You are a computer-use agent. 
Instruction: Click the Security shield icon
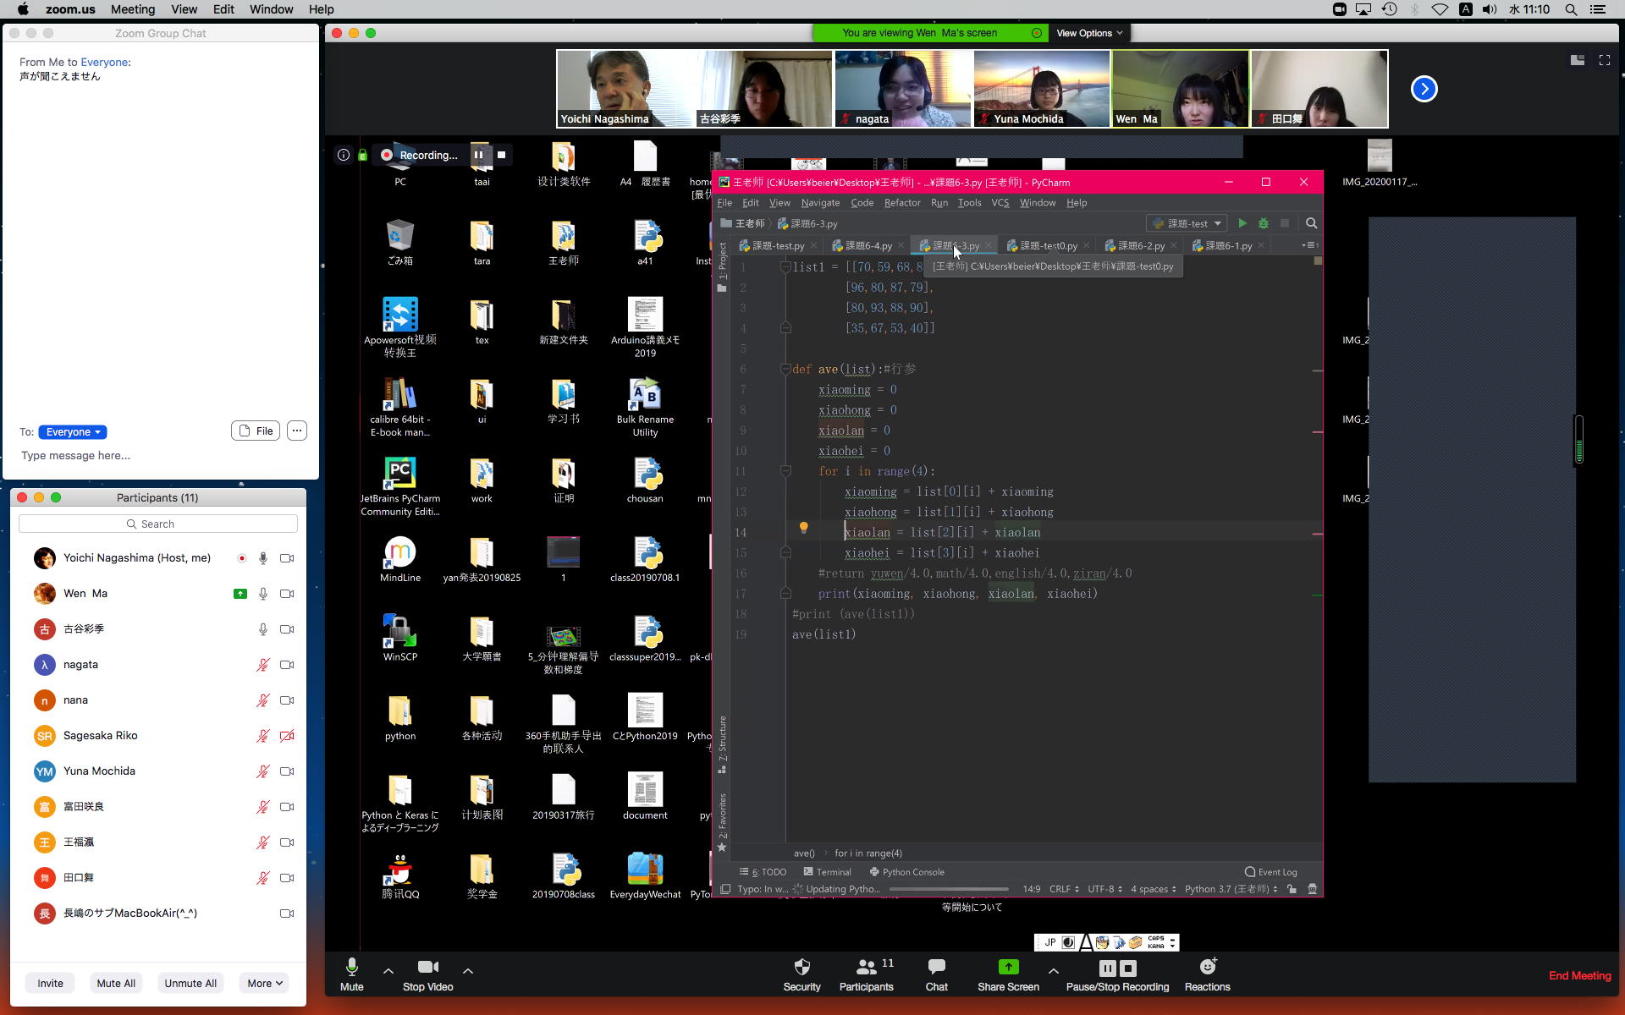click(801, 967)
